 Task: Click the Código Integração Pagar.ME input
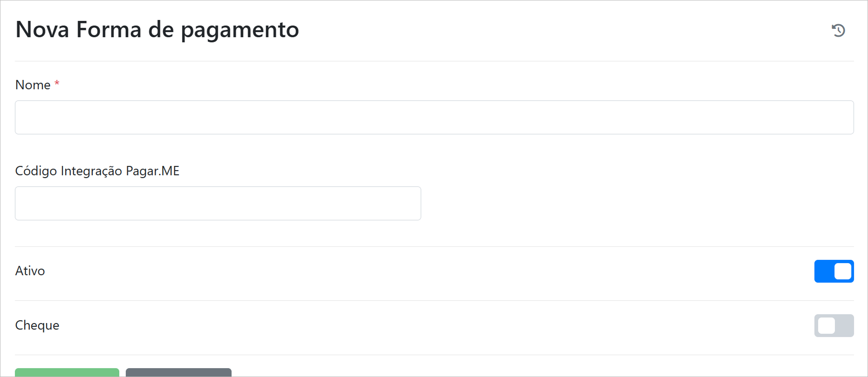point(218,204)
